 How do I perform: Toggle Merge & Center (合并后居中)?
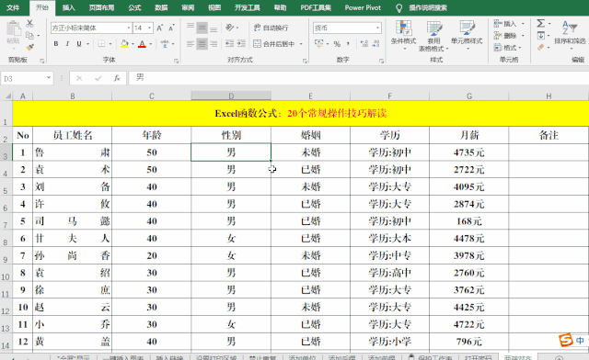274,44
